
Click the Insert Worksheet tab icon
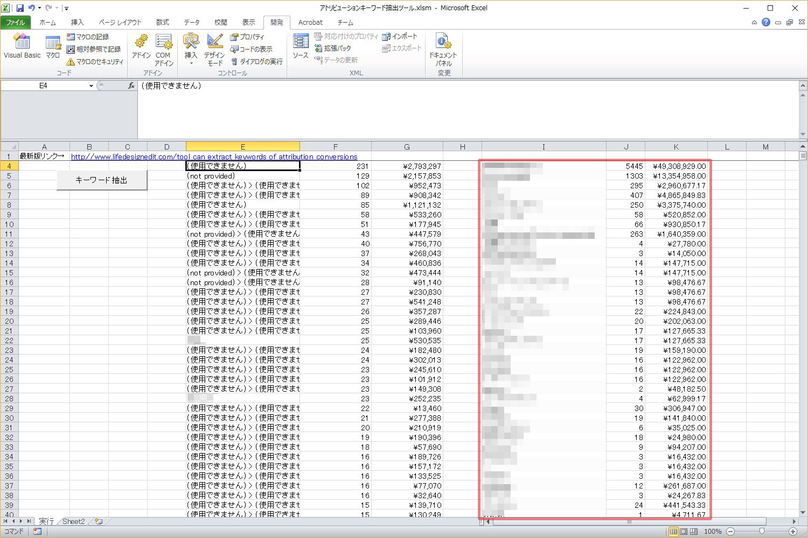[99, 521]
